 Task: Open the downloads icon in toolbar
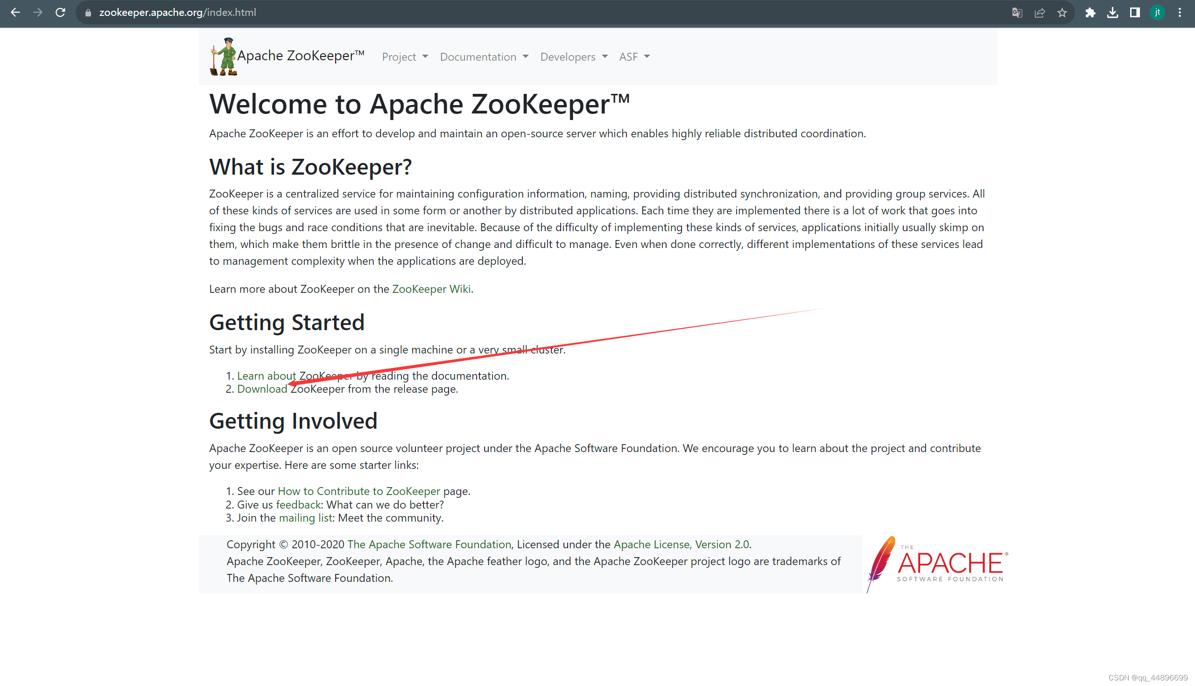point(1112,13)
